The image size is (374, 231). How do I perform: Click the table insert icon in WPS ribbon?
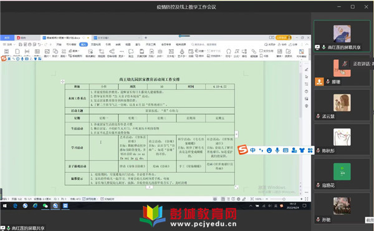coord(37,51)
